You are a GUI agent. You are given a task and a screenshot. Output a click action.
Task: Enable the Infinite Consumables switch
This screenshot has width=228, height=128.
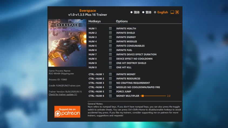tap(112, 46)
